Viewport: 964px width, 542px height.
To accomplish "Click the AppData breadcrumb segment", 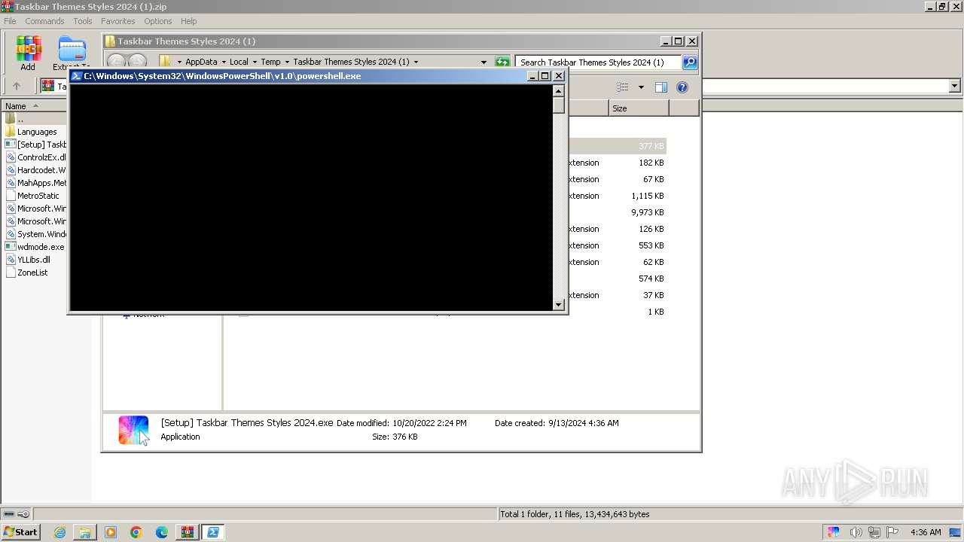I will point(201,62).
